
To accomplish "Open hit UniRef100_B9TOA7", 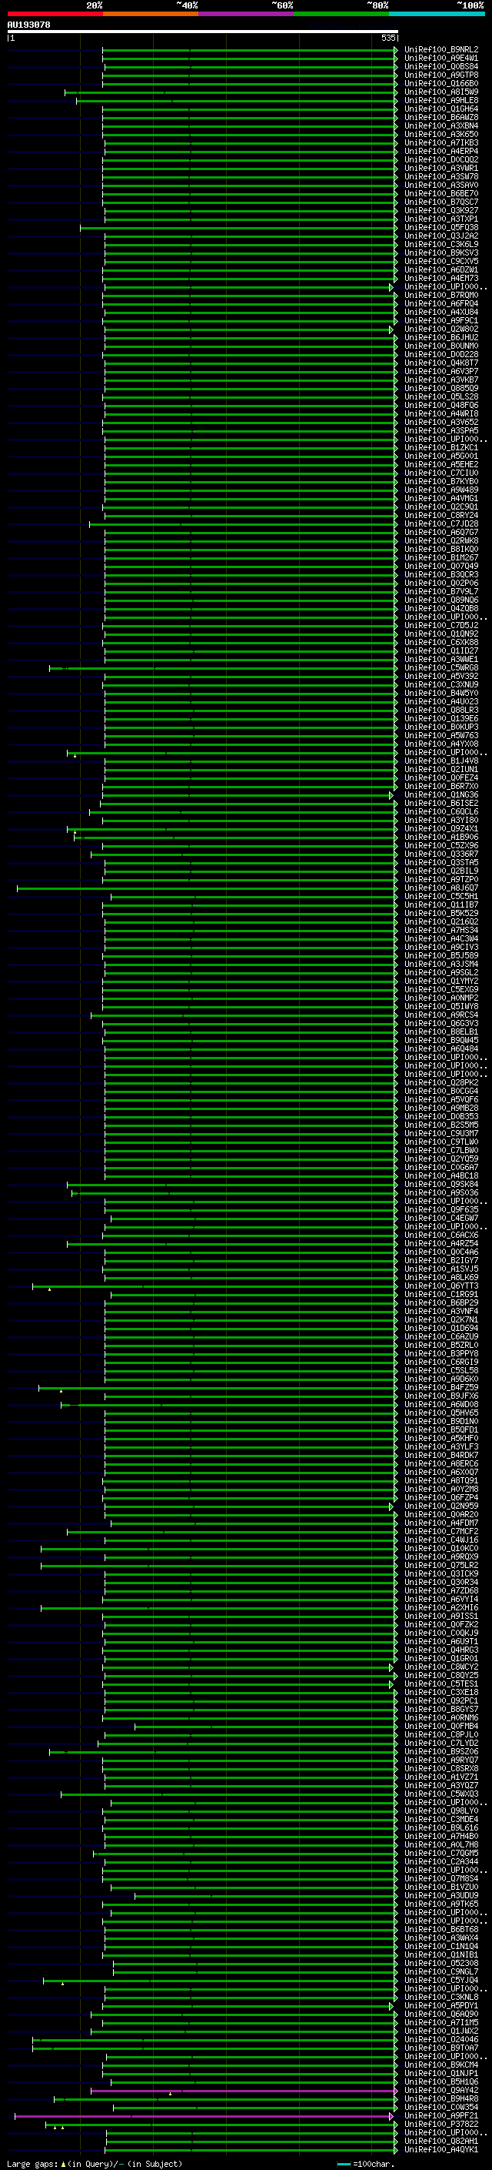I will (440, 2048).
